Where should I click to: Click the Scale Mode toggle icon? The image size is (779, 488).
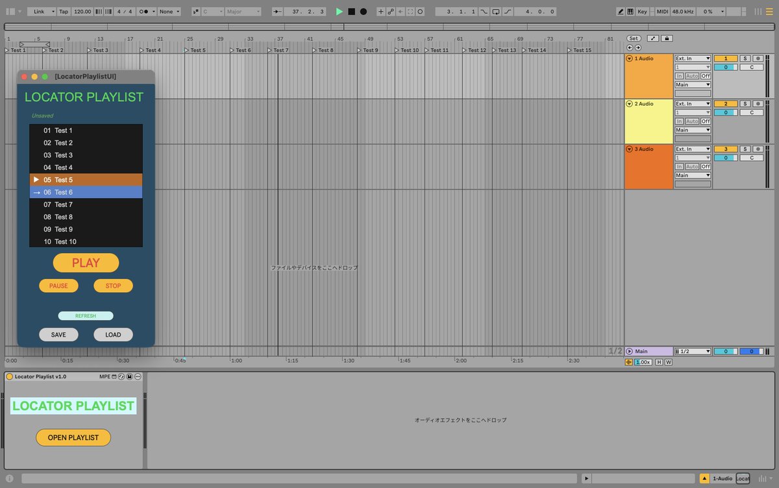[x=196, y=12]
